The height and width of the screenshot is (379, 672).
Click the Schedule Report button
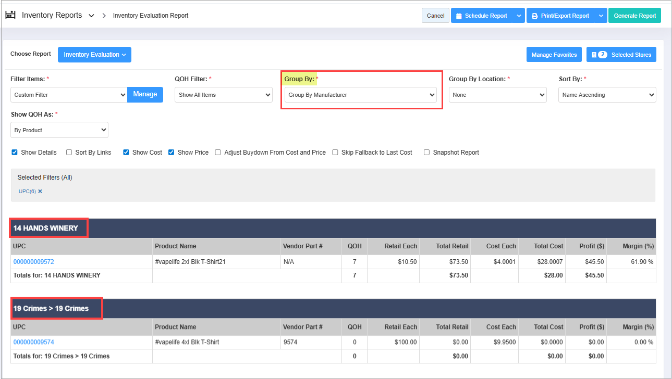point(481,16)
